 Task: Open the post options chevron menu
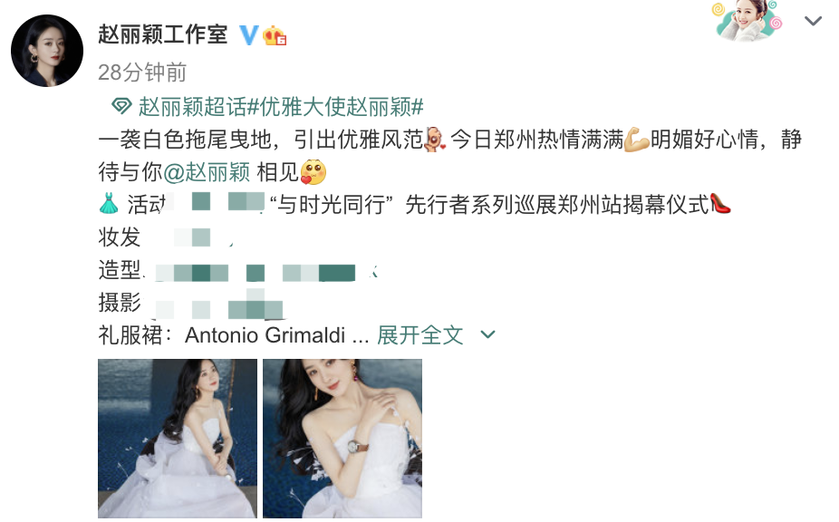click(813, 21)
